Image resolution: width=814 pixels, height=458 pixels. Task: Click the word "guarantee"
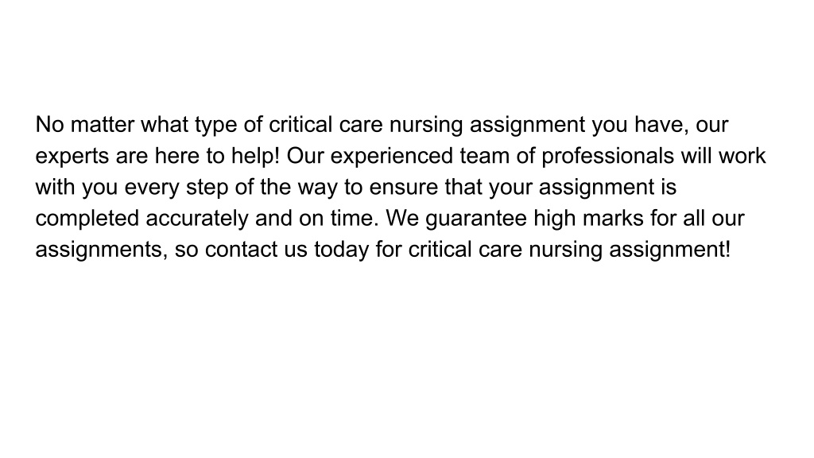(476, 219)
